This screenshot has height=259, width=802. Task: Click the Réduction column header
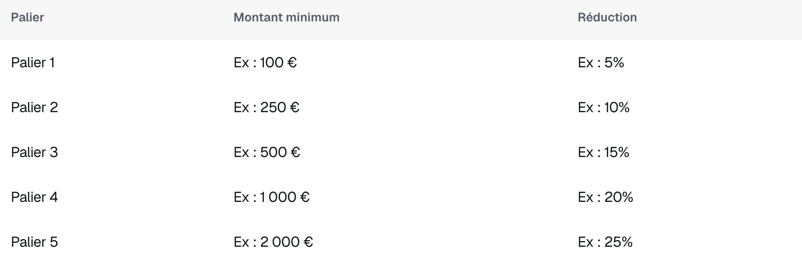tap(607, 17)
